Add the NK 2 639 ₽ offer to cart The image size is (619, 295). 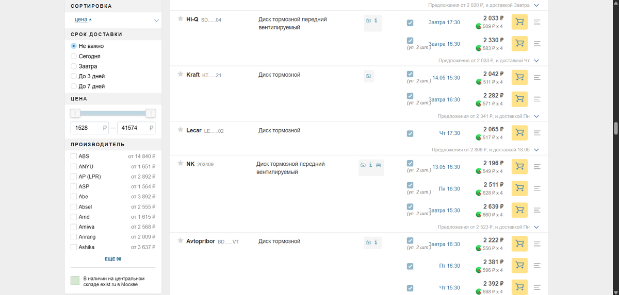pyautogui.click(x=519, y=210)
